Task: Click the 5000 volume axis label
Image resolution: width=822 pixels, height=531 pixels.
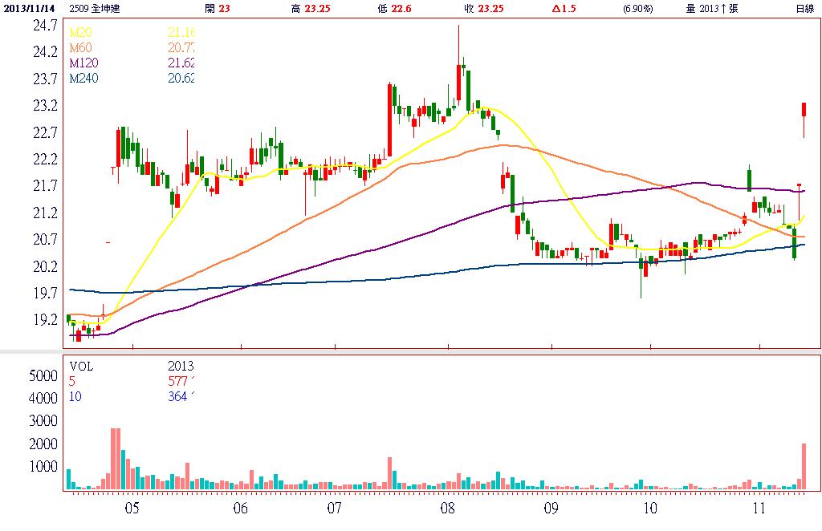Action: (x=43, y=375)
